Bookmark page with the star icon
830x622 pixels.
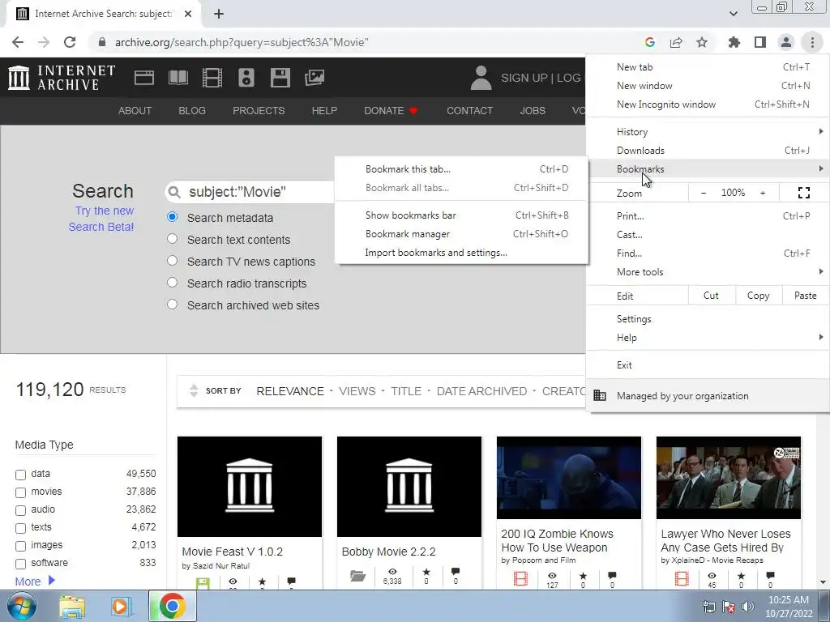702,42
